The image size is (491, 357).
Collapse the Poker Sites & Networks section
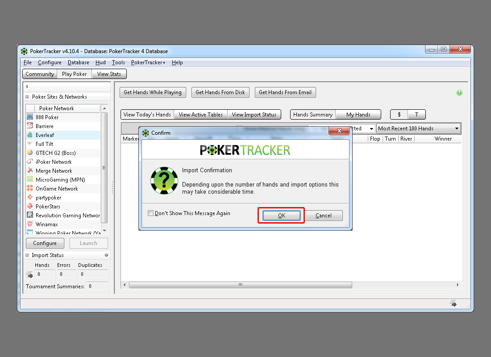(x=28, y=97)
